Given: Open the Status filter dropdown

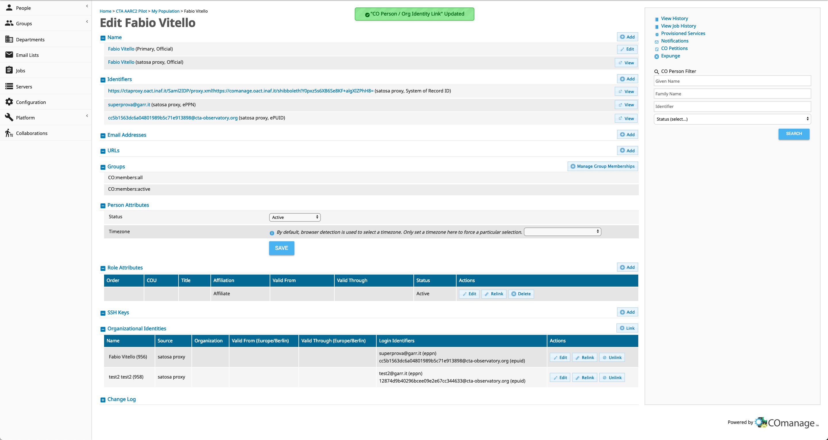Looking at the screenshot, I should 732,119.
